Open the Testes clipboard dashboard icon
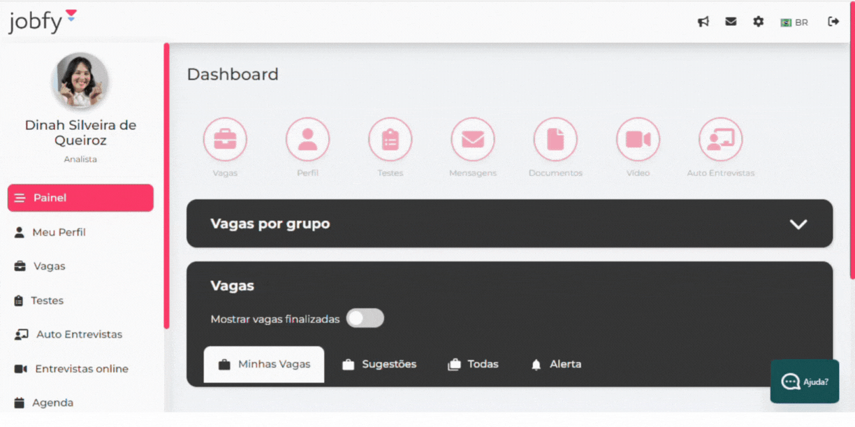Image resolution: width=855 pixels, height=427 pixels. click(x=390, y=140)
